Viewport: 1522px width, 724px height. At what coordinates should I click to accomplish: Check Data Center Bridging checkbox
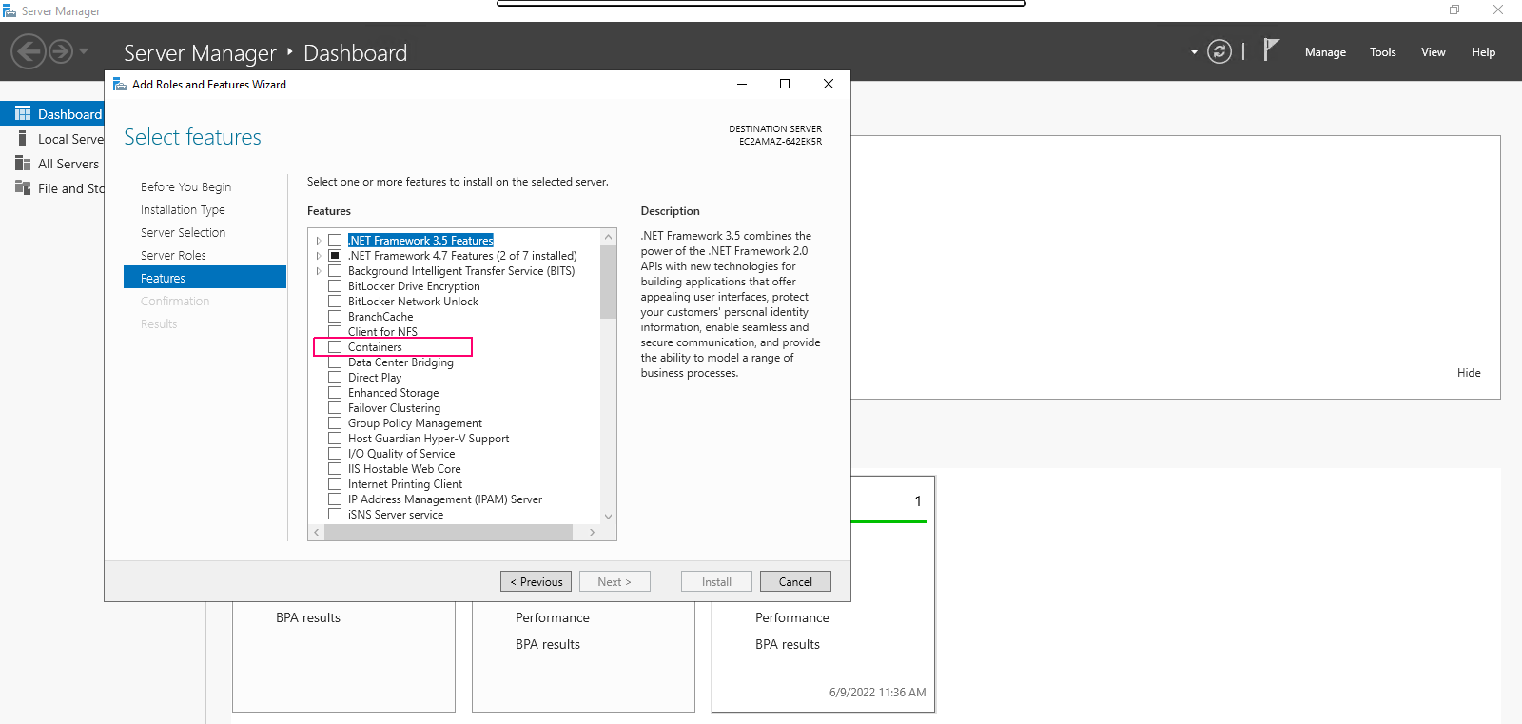335,362
